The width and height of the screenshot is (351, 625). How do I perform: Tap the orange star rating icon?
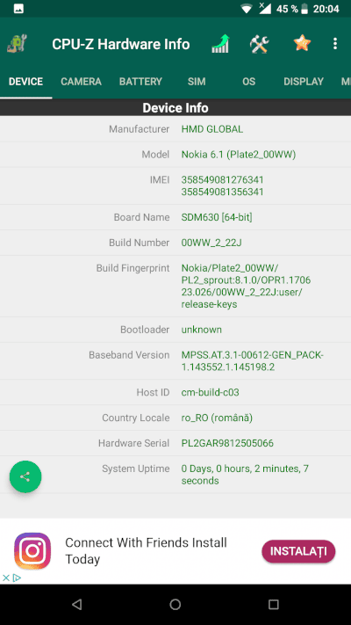coord(302,43)
